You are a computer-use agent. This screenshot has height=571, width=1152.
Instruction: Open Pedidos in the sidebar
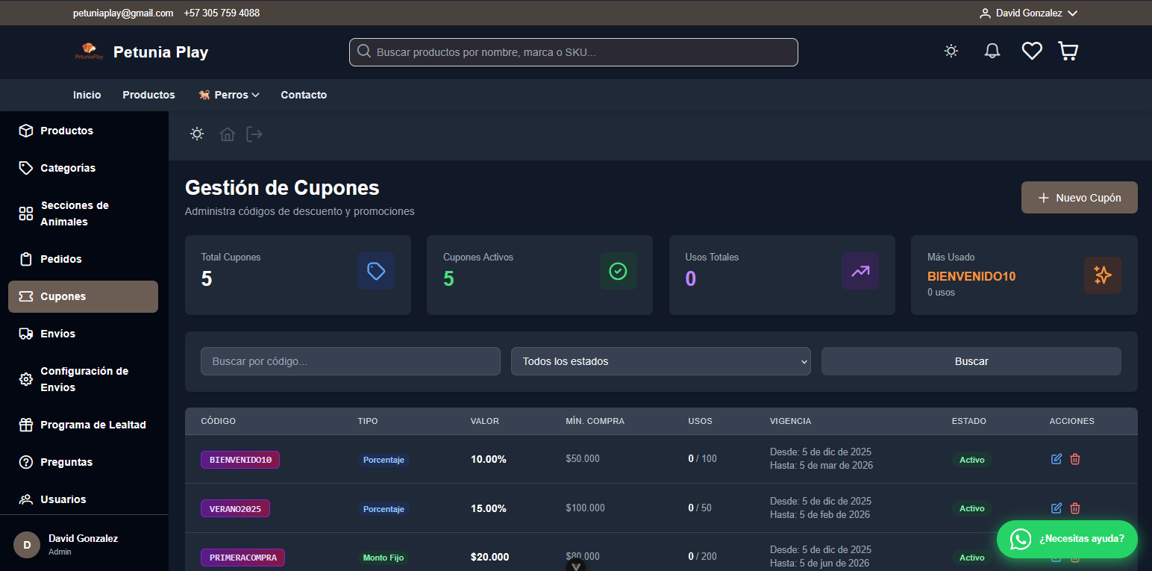click(60, 259)
